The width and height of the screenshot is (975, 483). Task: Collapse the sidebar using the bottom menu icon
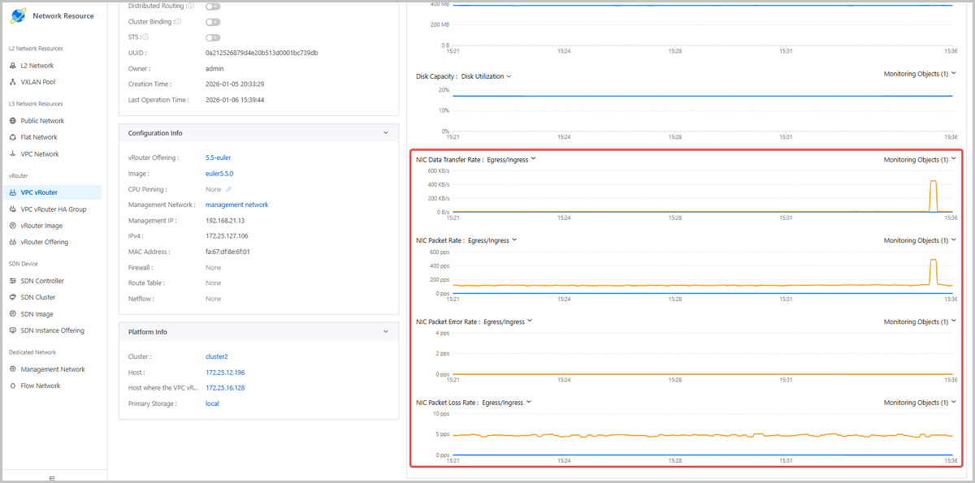[53, 478]
